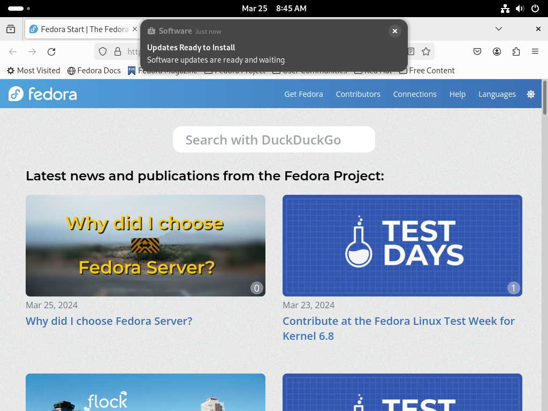Open the clock and calendar menu
This screenshot has height=411, width=548.
click(274, 9)
